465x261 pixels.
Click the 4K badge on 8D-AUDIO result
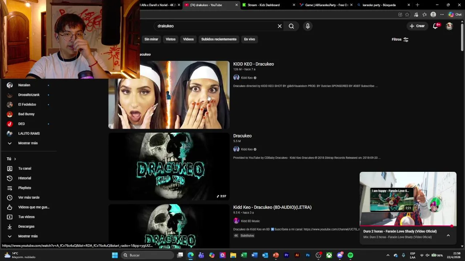(x=236, y=236)
